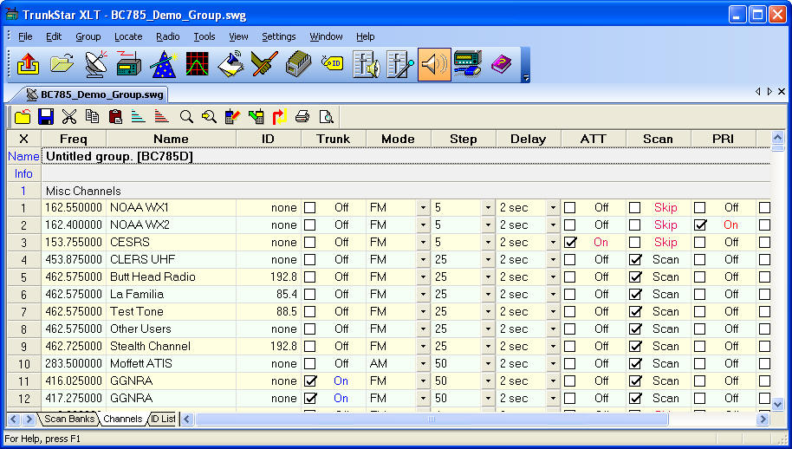Click the green arrow to radio icon

pos(256,117)
